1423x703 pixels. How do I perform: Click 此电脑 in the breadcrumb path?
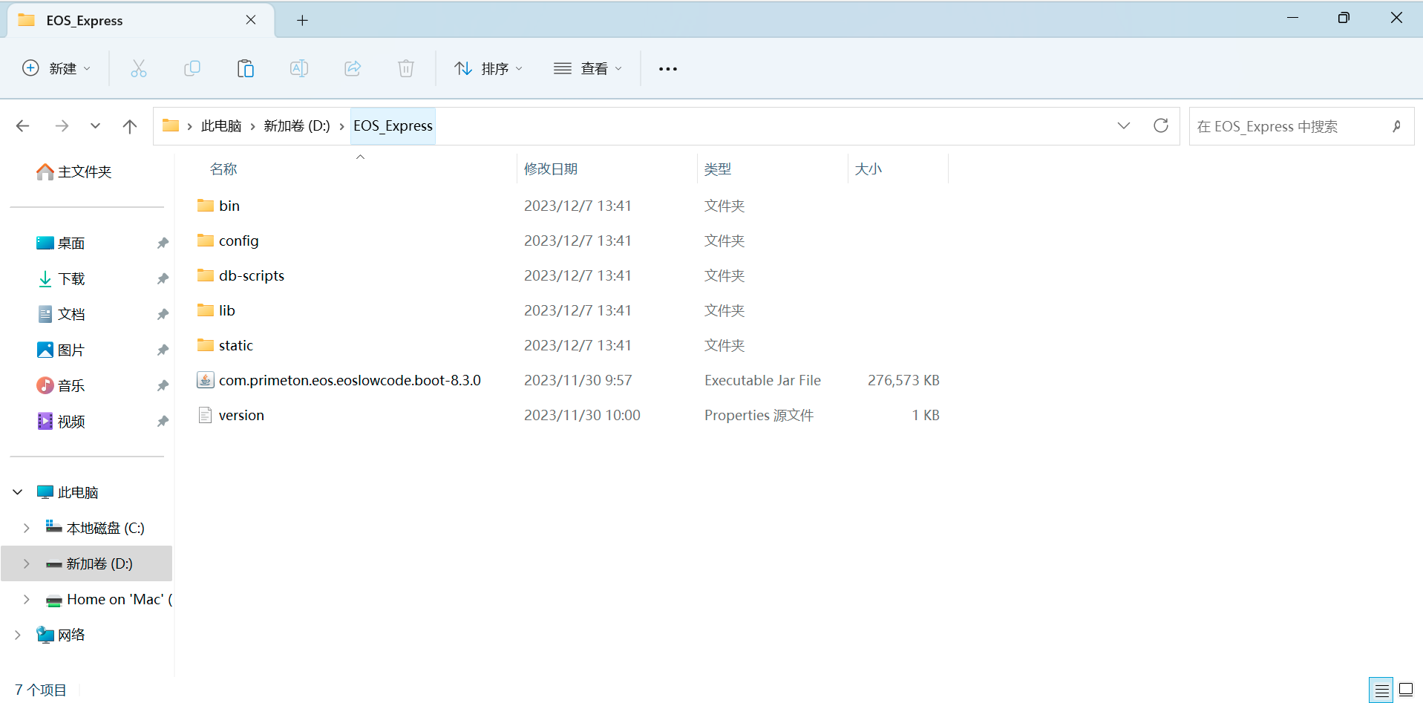(x=220, y=125)
